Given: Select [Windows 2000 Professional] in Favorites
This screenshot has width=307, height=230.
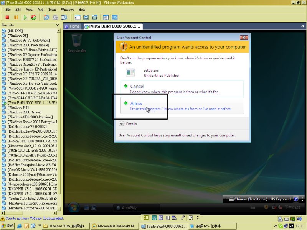Looking at the screenshot, I should (28, 45).
